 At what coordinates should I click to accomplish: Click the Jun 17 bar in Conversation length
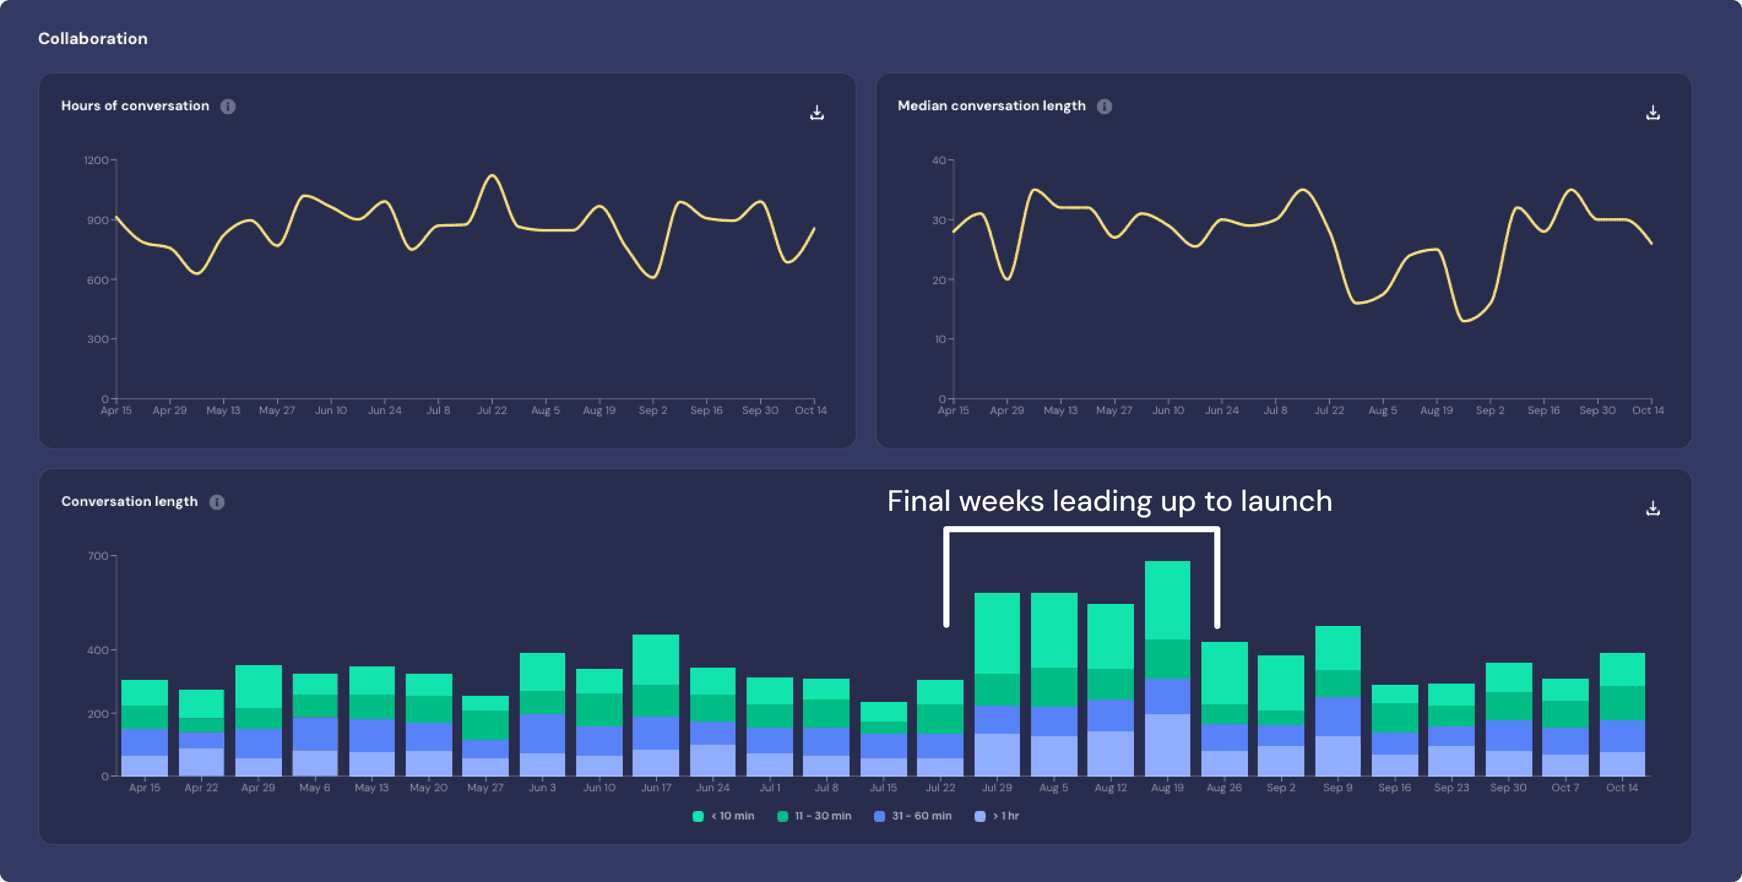[x=655, y=705]
